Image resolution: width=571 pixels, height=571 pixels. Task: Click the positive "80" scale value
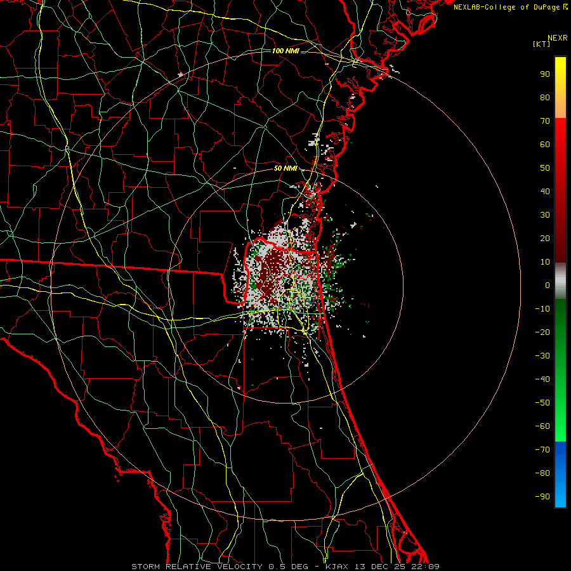545,98
